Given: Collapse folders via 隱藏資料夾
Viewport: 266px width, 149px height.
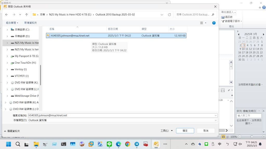Looking at the screenshot, I should pos(12,131).
